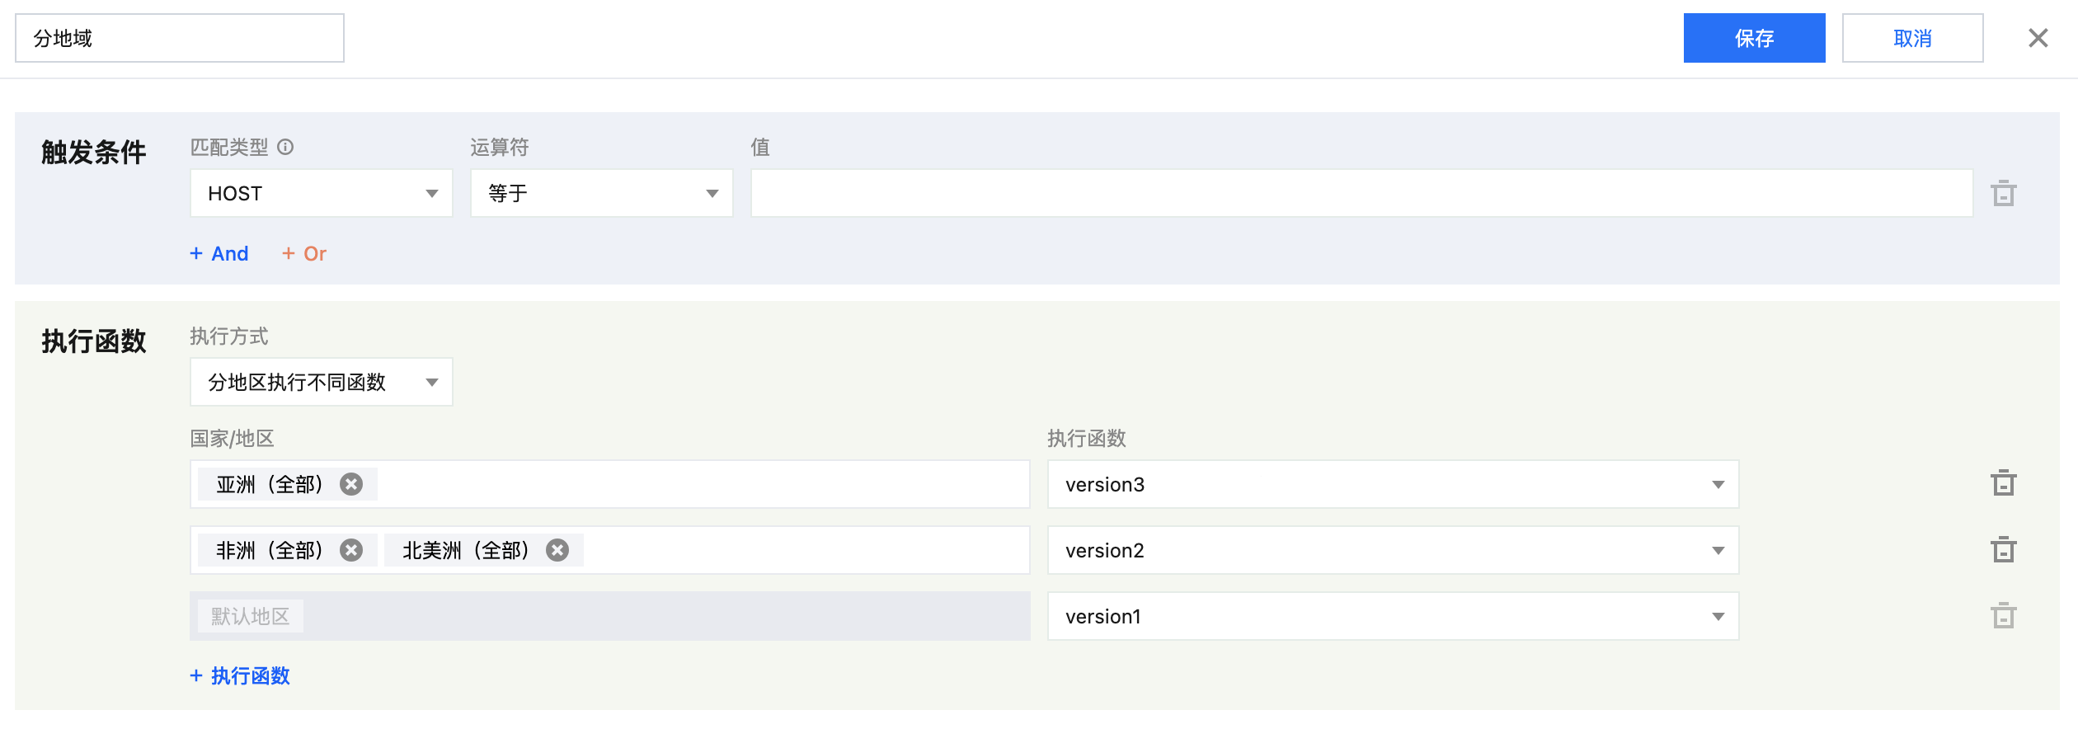Image resolution: width=2078 pixels, height=729 pixels.
Task: Click the + 执行函数 link
Action: (x=240, y=676)
